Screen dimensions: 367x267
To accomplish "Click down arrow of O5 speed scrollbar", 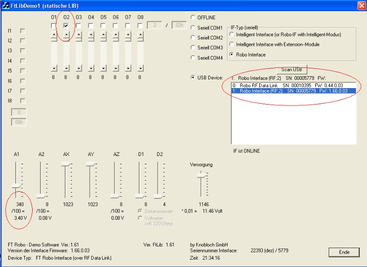I will pyautogui.click(x=104, y=68).
